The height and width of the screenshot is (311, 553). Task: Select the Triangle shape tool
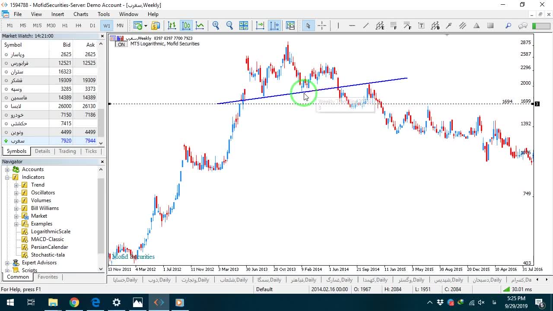coord(477,25)
